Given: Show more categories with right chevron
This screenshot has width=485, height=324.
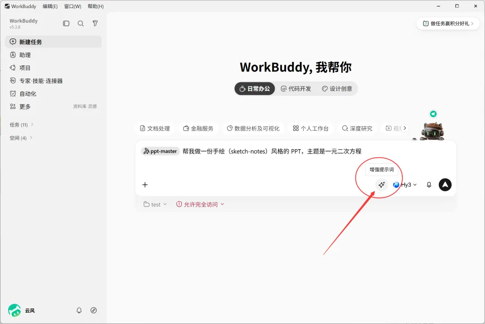Looking at the screenshot, I should click(405, 128).
